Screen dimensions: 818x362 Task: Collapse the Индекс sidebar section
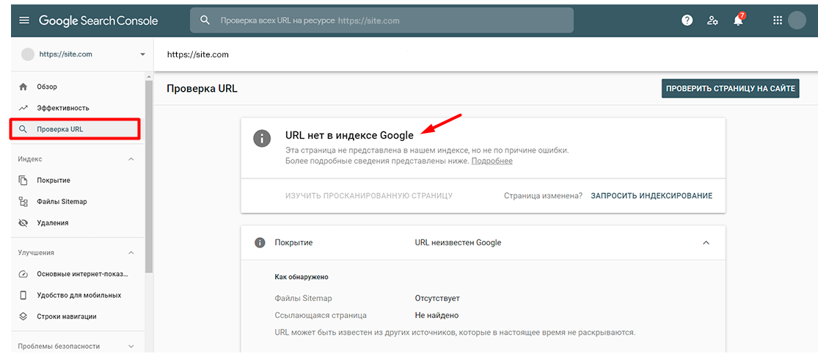(131, 159)
